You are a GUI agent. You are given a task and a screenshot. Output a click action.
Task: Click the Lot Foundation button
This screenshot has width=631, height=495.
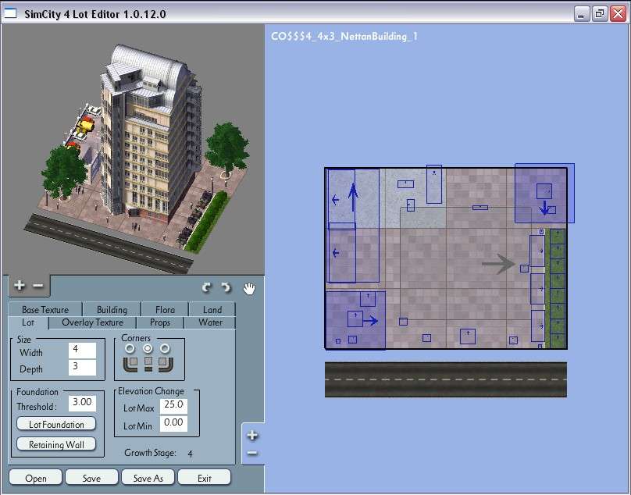(56, 424)
